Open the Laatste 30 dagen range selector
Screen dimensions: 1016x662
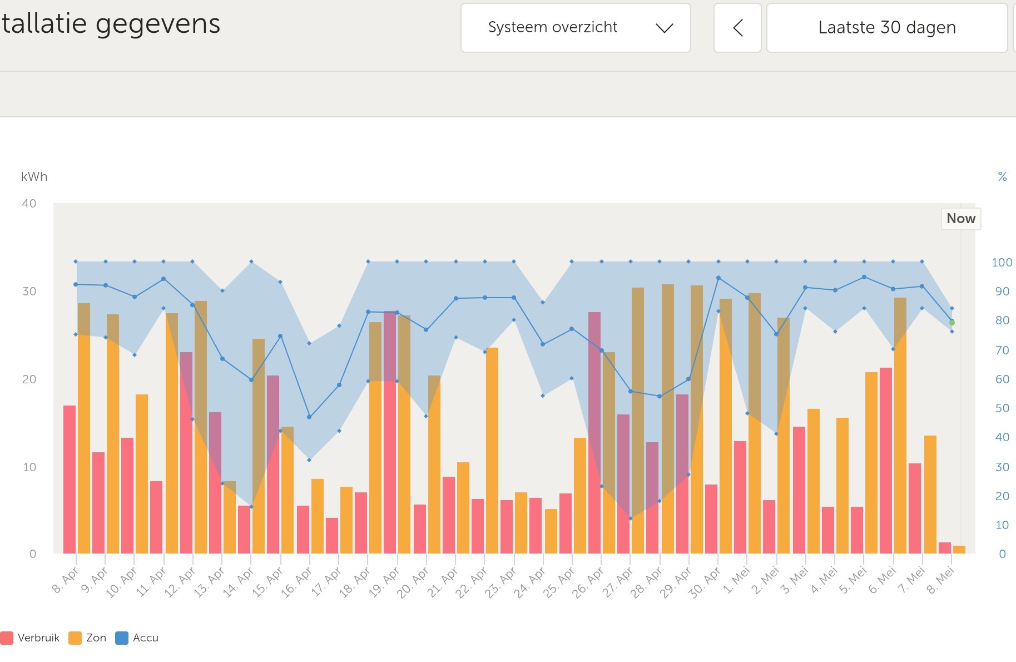(886, 28)
